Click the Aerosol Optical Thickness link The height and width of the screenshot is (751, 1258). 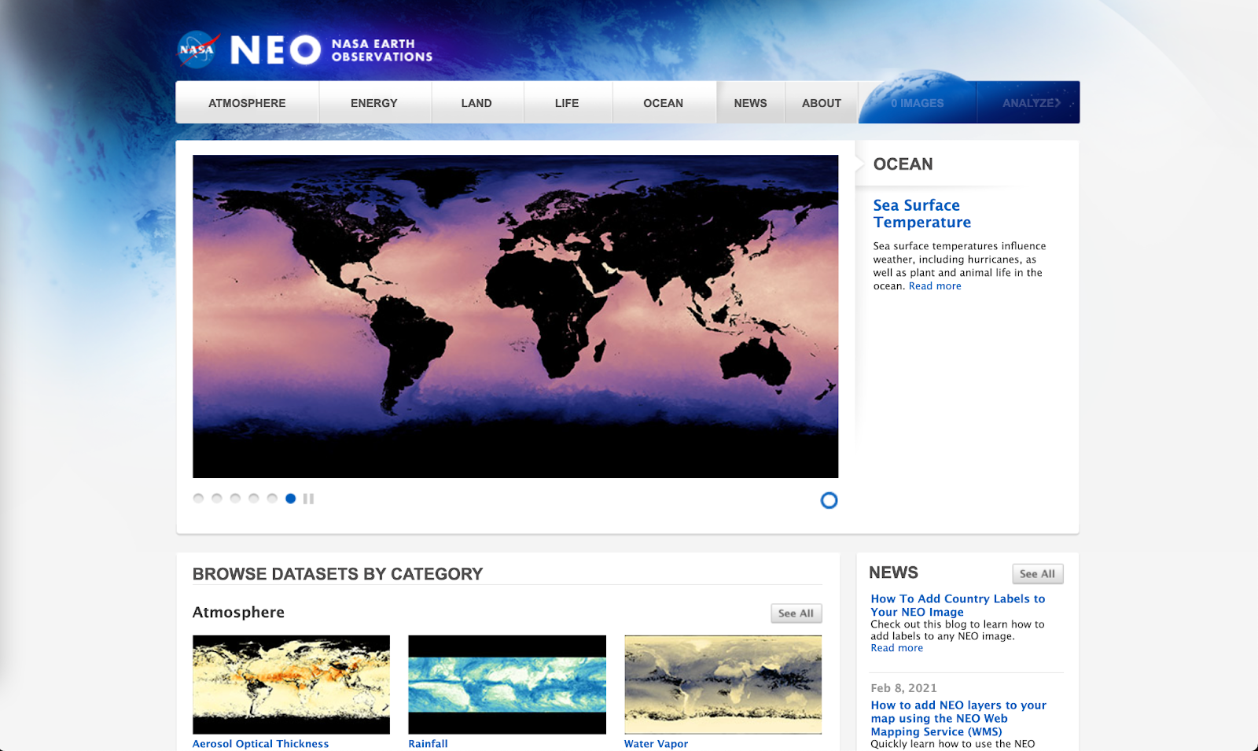coord(261,744)
